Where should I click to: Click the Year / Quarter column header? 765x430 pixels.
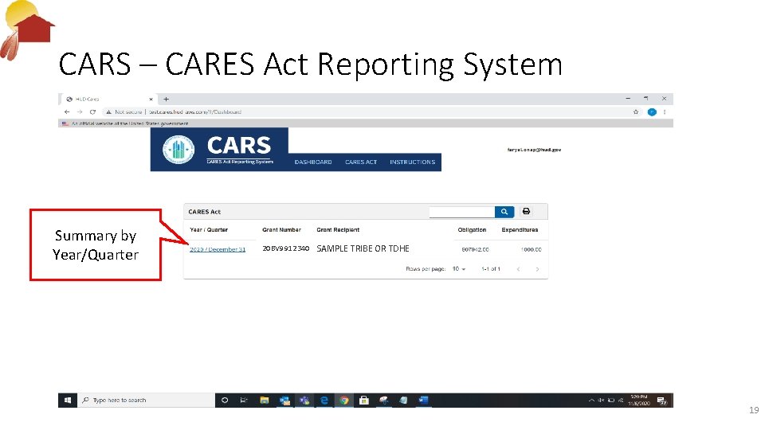[x=209, y=229]
